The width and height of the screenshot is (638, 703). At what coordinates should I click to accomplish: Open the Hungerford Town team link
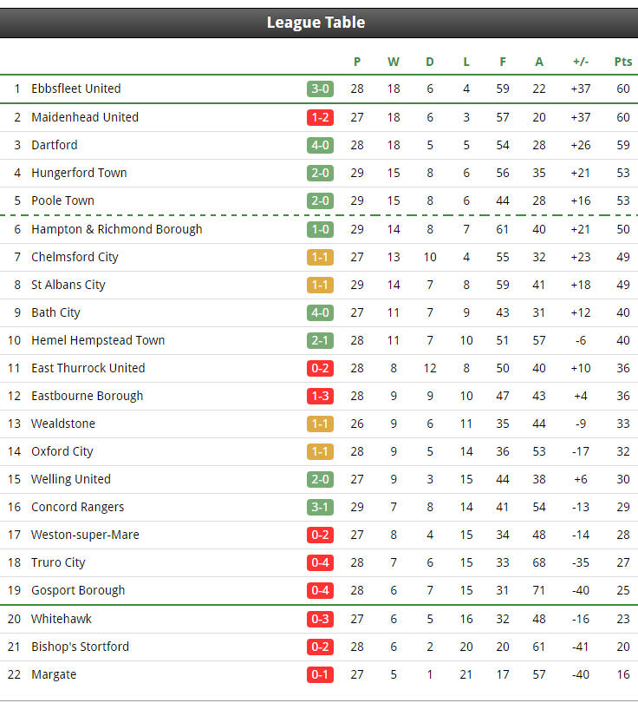coord(79,173)
